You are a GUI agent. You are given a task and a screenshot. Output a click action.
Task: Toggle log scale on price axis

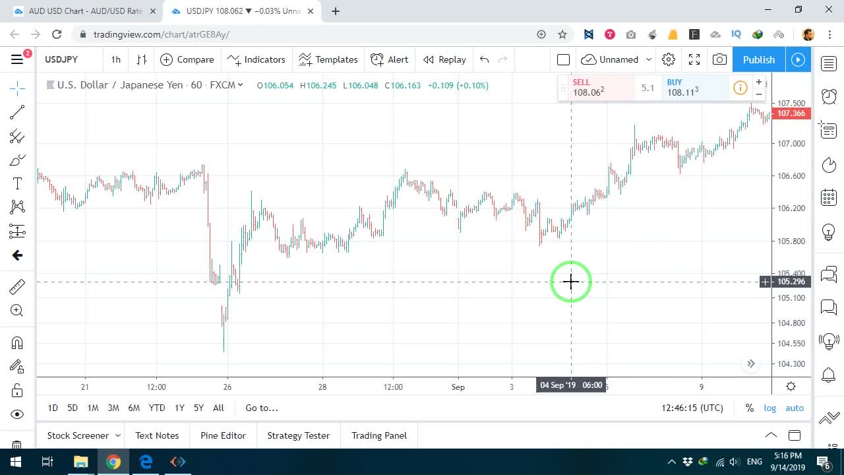770,408
